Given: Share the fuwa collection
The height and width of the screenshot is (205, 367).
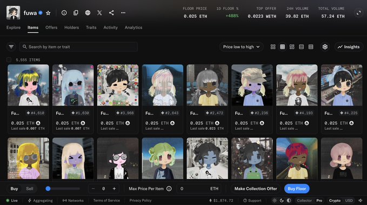Looking at the screenshot, I should pyautogui.click(x=111, y=12).
